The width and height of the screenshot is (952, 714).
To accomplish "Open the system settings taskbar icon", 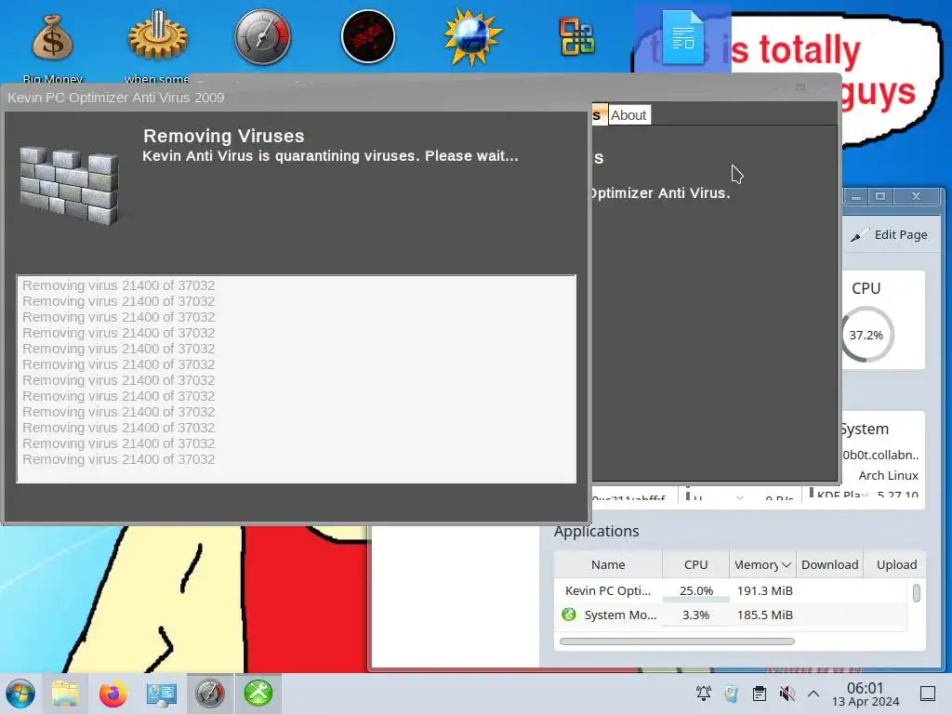I will [x=161, y=694].
